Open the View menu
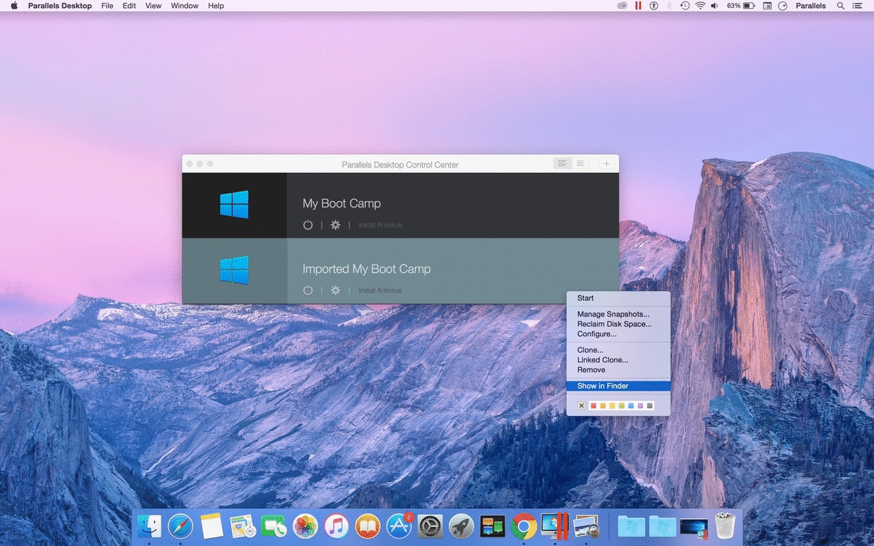The image size is (874, 546). coord(153,5)
